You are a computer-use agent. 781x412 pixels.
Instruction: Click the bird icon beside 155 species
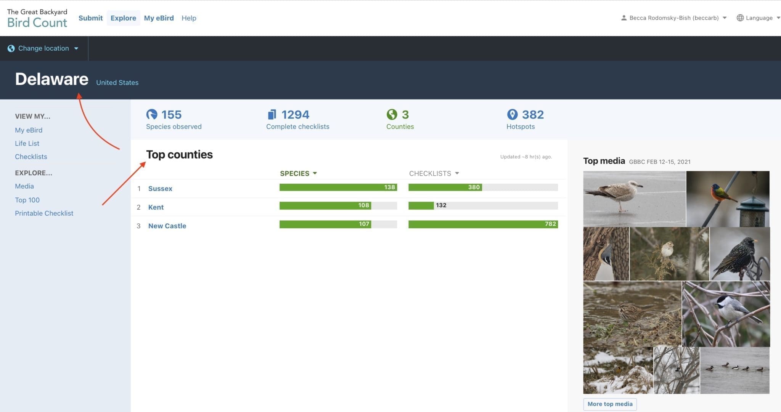coord(152,114)
